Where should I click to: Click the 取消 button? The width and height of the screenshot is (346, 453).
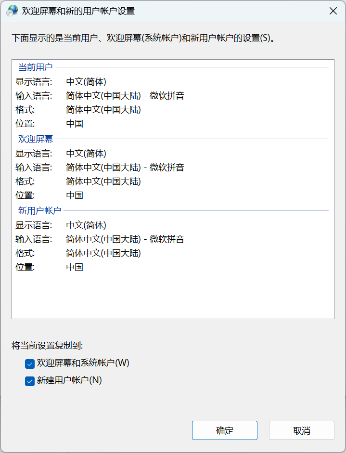point(301,430)
